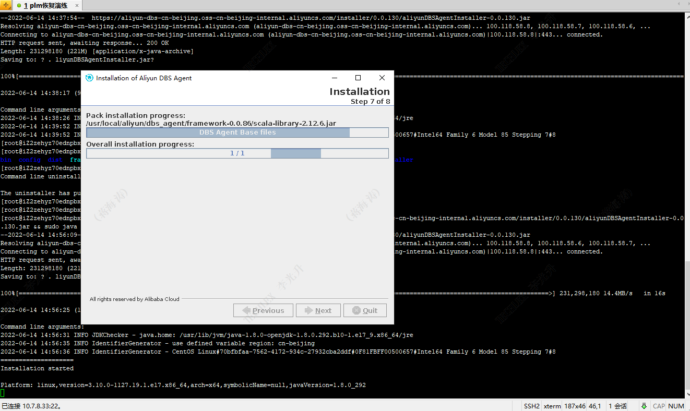This screenshot has height=411, width=690.
Task: Maximize the Aliyun DBS Agent installer window
Action: (358, 78)
